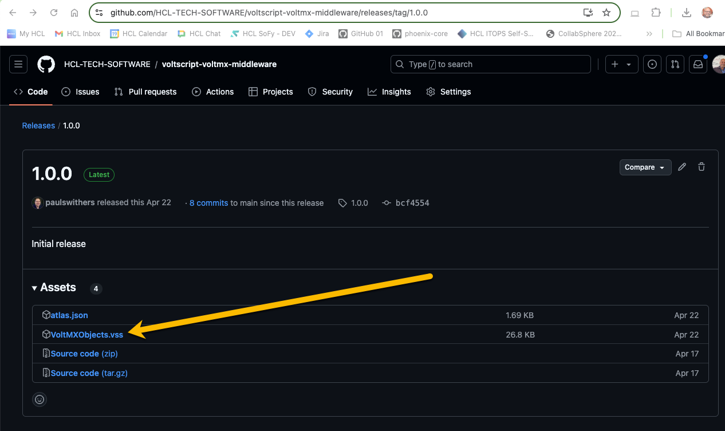Open the GitHub user avatar menu
The image size is (725, 431).
(719, 64)
